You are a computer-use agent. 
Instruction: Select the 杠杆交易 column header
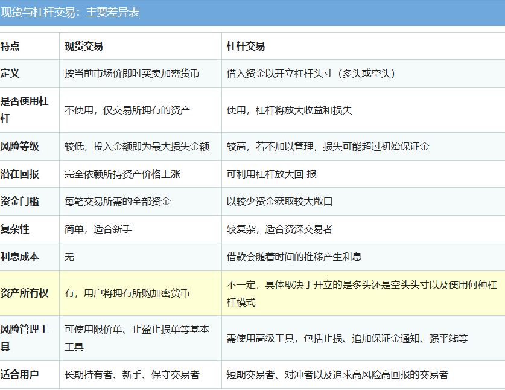point(246,46)
